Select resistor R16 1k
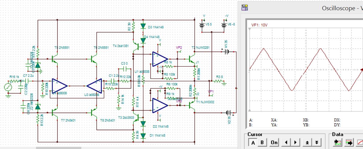Image resolution: width=363 pixels, height=149 pixels. click(15, 81)
